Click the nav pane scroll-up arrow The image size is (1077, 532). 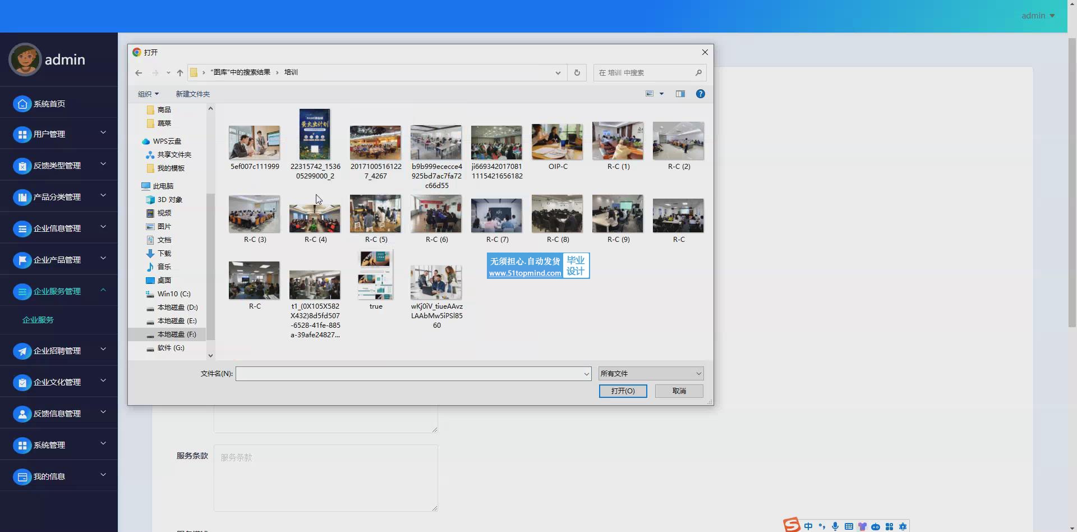tap(210, 108)
